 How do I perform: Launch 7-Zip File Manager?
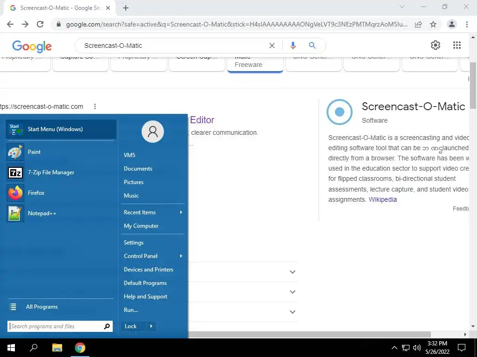pos(61,172)
